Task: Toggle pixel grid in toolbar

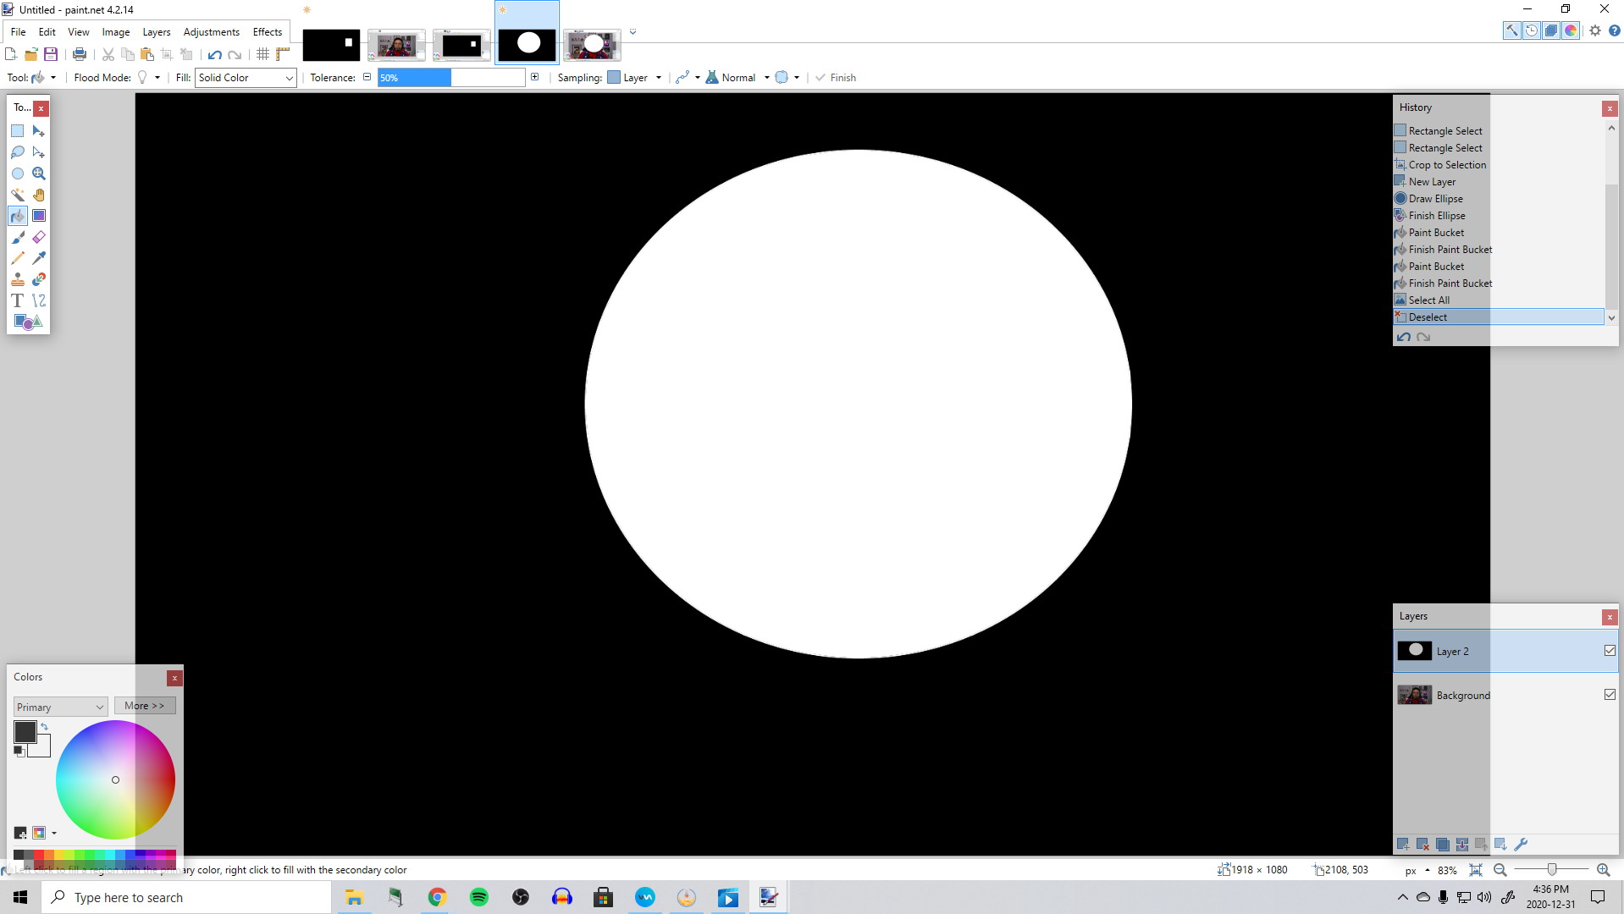Action: (263, 54)
